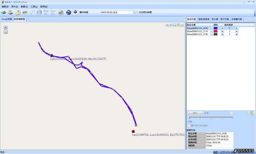256x154 pixels.
Task: Select track row Holux2008/11/15_13:19
Action: point(212,31)
